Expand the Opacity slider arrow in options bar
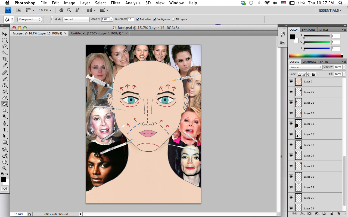Screen dimensions: 348x217 tap(111, 19)
